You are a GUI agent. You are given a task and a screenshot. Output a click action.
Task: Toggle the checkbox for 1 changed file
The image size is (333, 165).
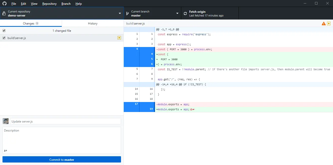4,30
